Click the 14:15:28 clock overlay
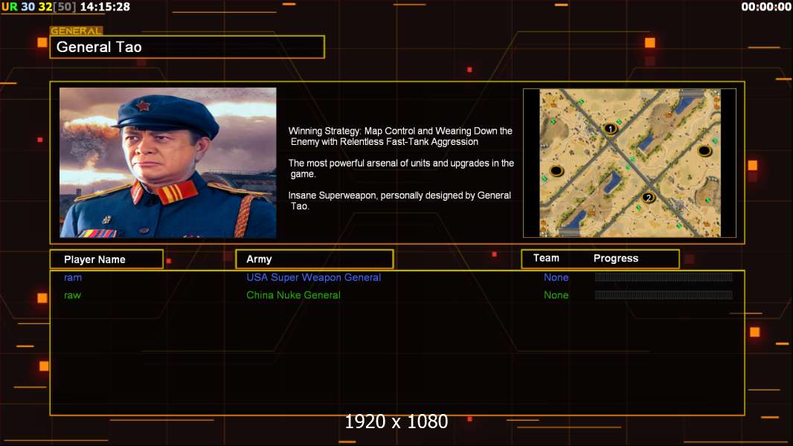Image resolution: width=793 pixels, height=446 pixels. point(105,7)
